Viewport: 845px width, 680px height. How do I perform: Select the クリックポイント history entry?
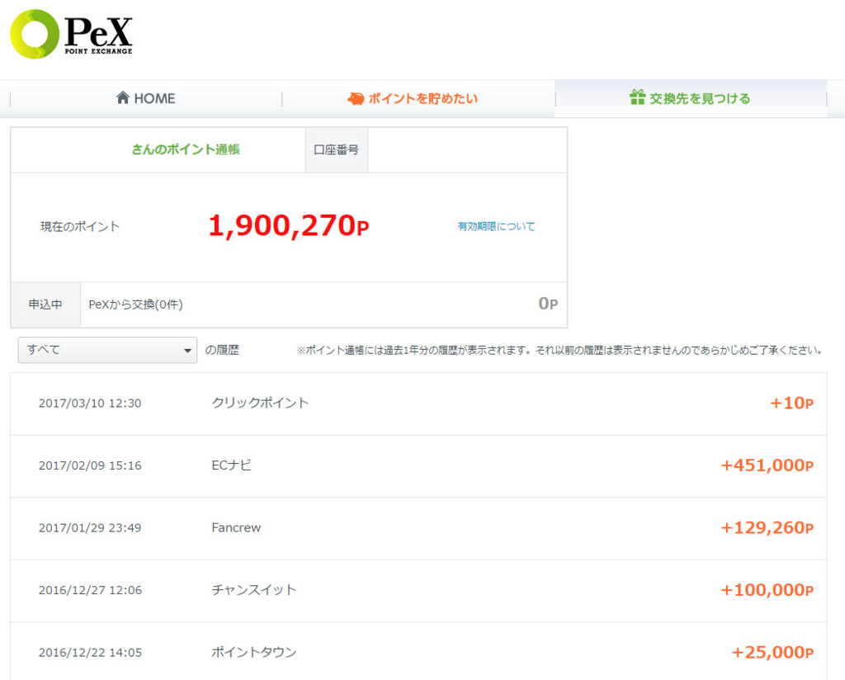tap(260, 404)
